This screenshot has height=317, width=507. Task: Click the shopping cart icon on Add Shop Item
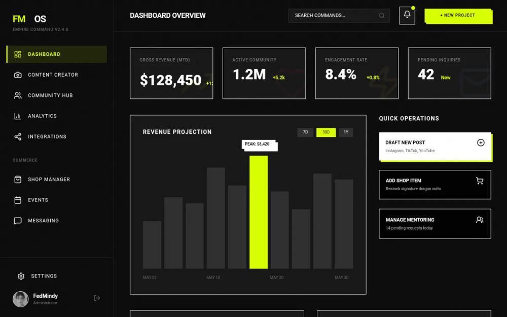[480, 181]
